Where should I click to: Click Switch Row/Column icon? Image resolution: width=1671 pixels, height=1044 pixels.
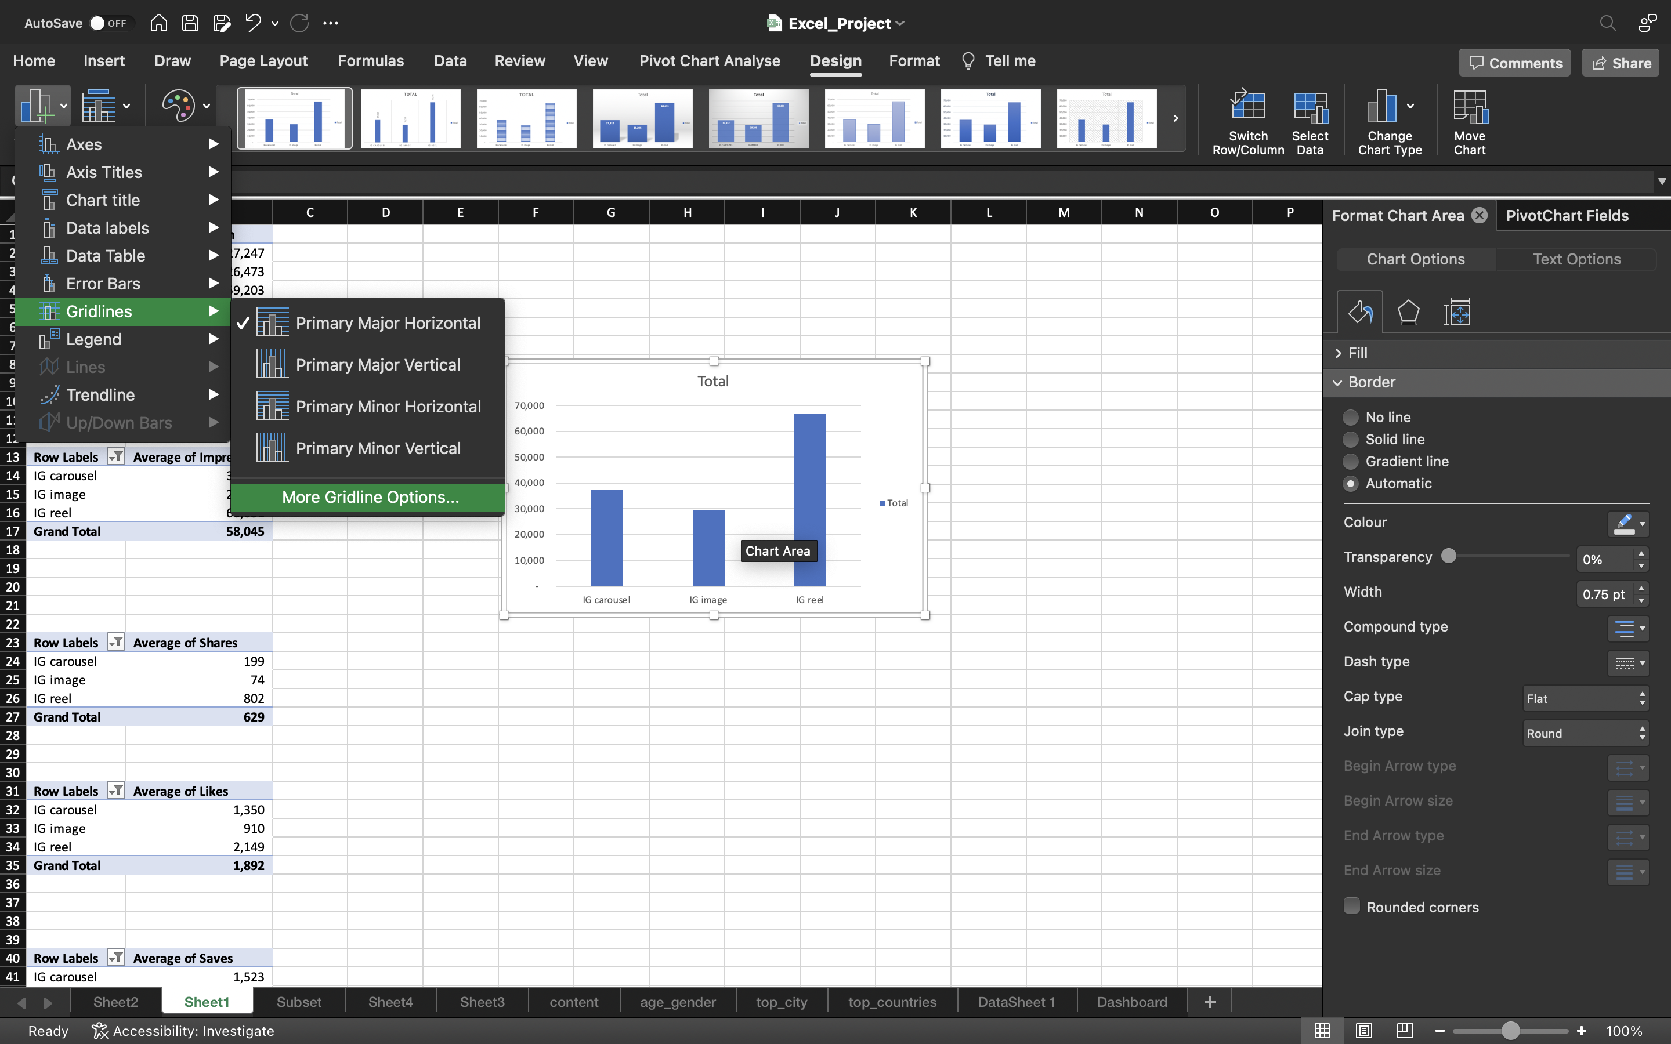1247,106
